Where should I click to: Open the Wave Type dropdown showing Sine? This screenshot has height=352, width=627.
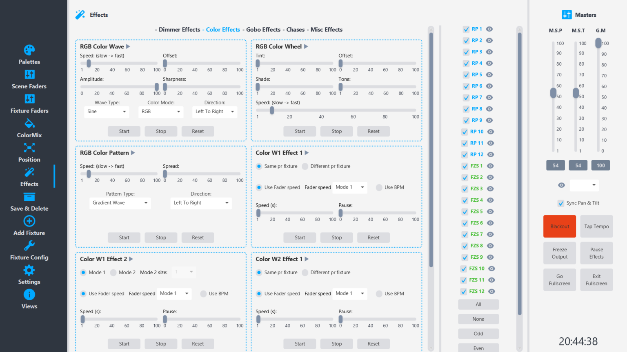click(x=107, y=112)
